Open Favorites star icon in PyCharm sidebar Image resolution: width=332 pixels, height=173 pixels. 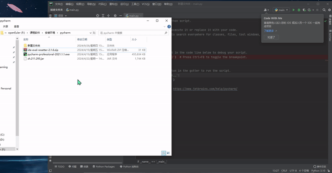[50, 161]
